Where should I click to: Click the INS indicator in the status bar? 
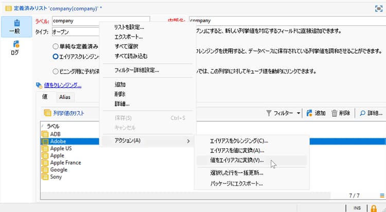point(357,208)
